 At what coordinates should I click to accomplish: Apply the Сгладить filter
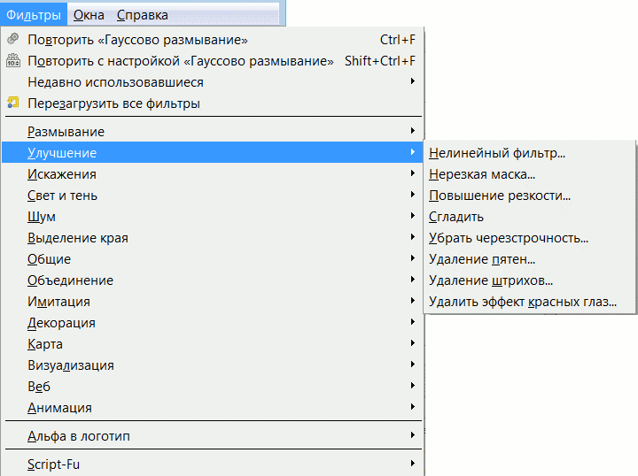pyautogui.click(x=456, y=217)
